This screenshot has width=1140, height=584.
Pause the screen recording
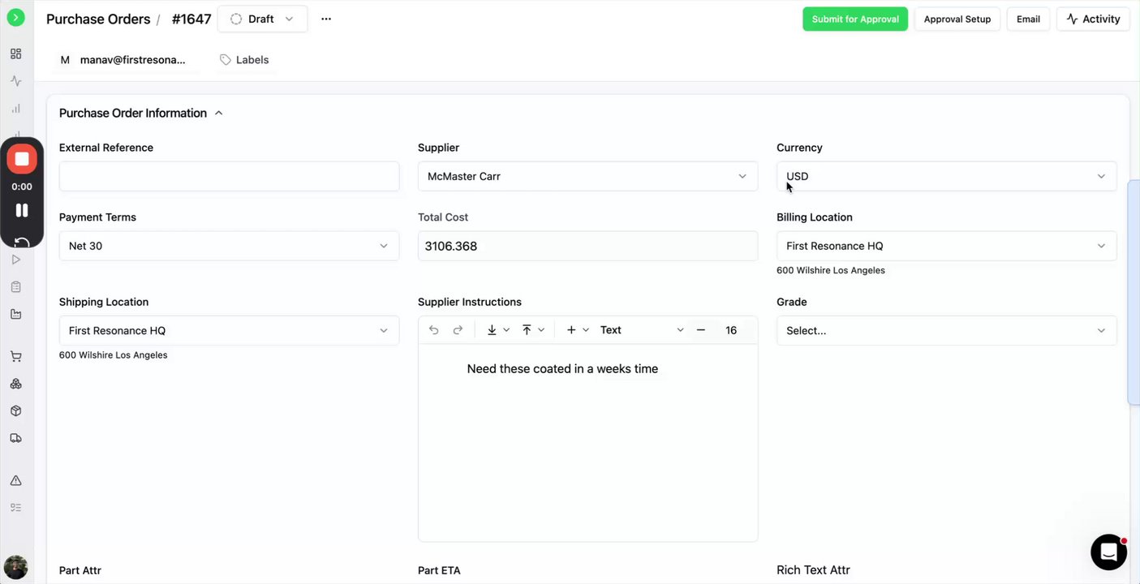pos(22,210)
